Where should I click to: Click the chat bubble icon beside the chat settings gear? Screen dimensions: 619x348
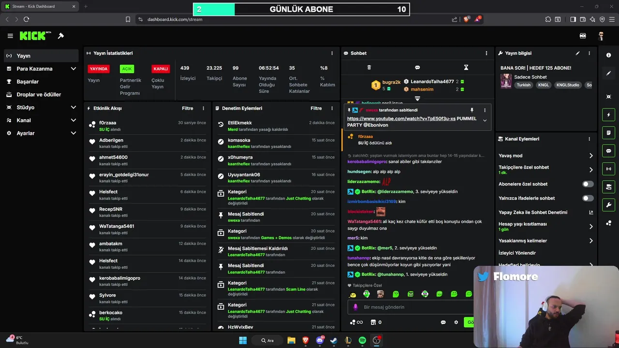(x=443, y=322)
